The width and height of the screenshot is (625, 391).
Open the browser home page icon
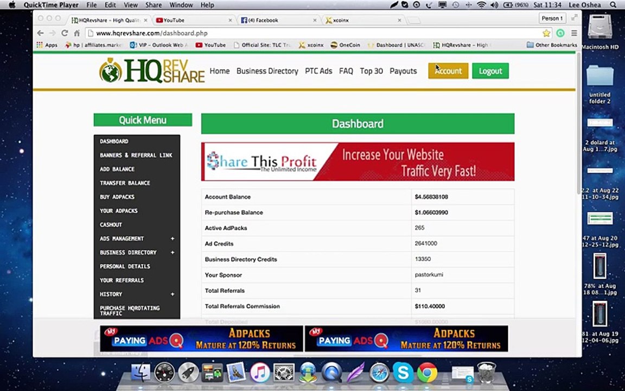click(x=77, y=33)
